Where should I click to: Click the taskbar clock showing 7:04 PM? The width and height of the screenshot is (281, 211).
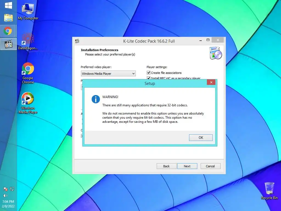click(x=8, y=201)
